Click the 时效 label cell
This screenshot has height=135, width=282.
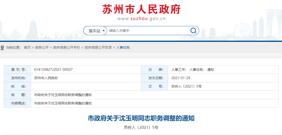point(17,86)
